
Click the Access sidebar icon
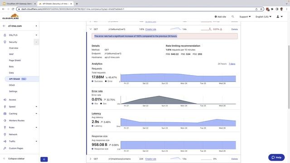pos(5,100)
